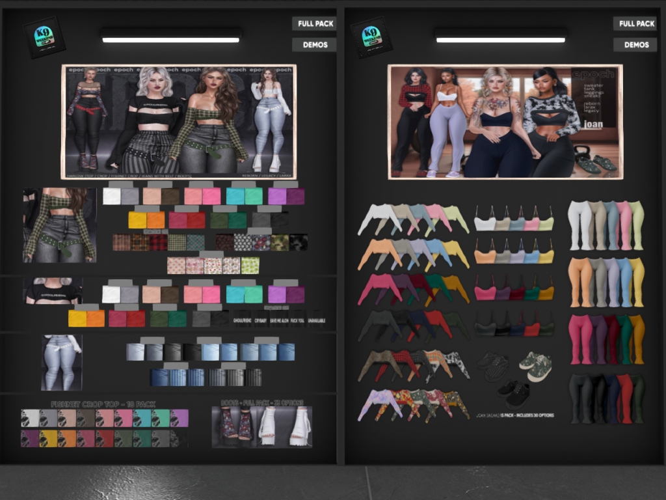Pick the lavender tie-dye sweater

[x=373, y=406]
